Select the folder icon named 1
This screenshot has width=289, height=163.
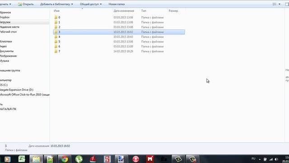click(56, 22)
